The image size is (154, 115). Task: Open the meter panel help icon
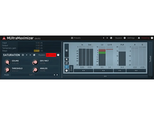(66, 71)
